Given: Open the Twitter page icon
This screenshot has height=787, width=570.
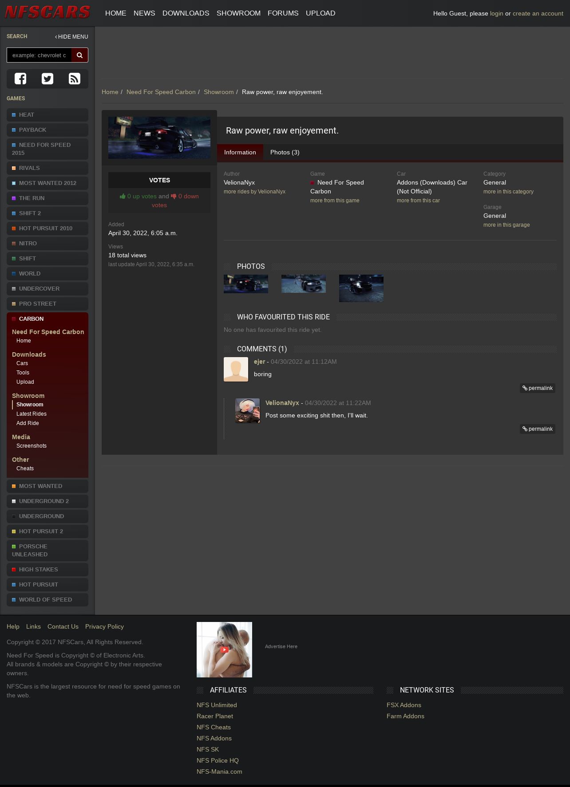Looking at the screenshot, I should pyautogui.click(x=47, y=79).
